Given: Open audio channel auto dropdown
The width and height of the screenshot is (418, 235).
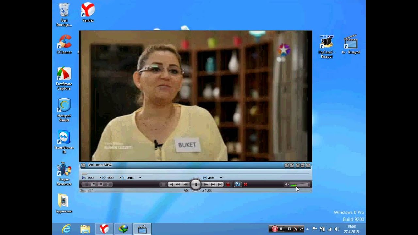Looking at the screenshot, I should (221, 178).
